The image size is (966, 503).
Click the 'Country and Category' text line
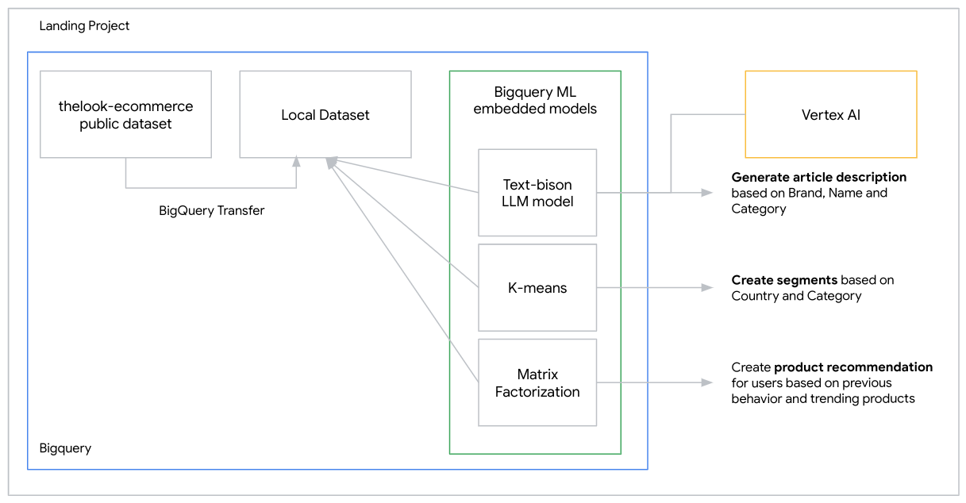[x=796, y=296]
